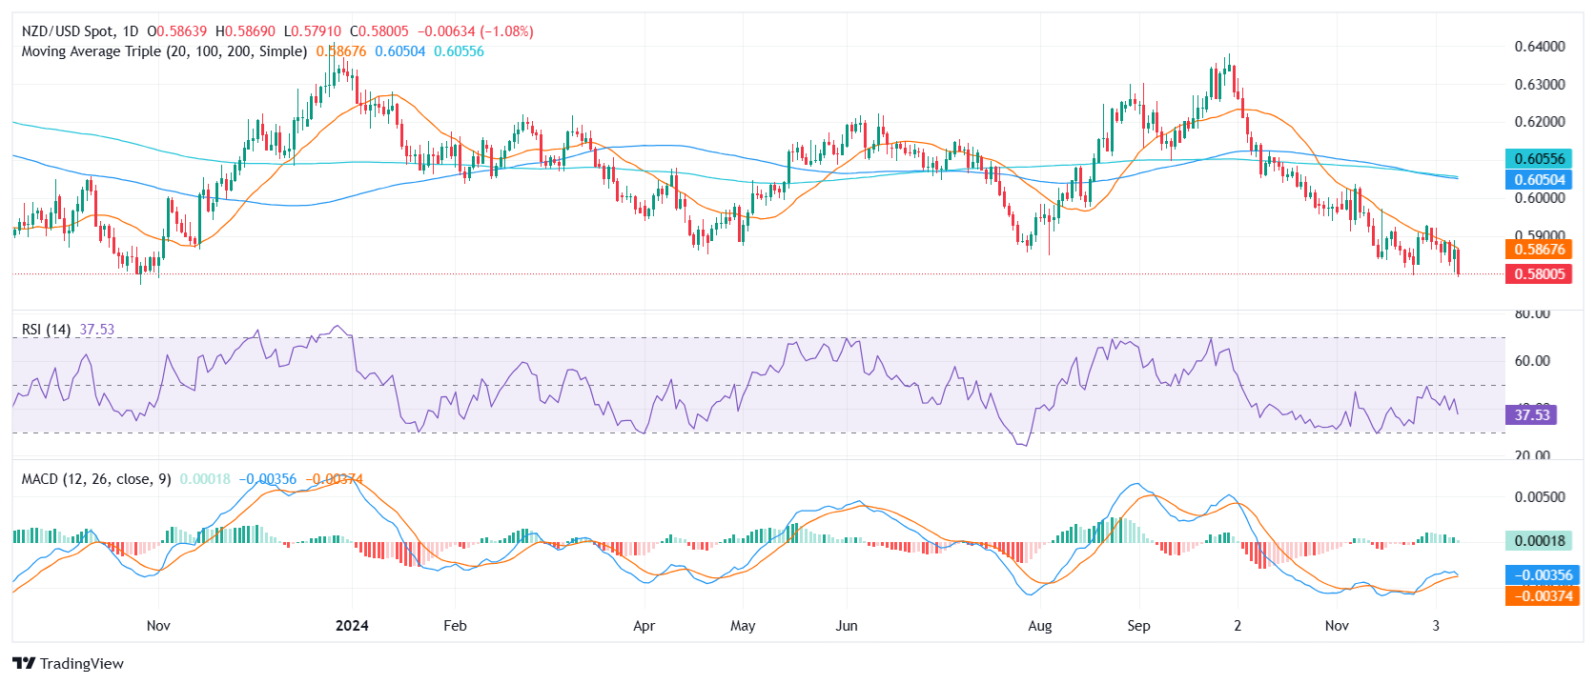Image resolution: width=1596 pixels, height=684 pixels.
Task: Click the Aug label on time axis
Action: tap(1040, 626)
